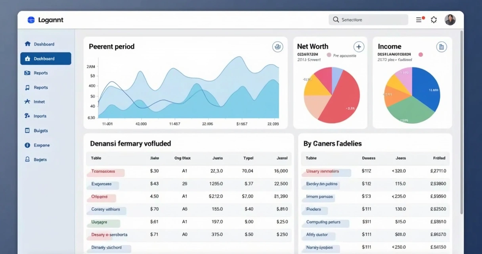Click the "Denansi fermary vofluded" table title
Image resolution: width=482 pixels, height=254 pixels.
[x=130, y=144]
